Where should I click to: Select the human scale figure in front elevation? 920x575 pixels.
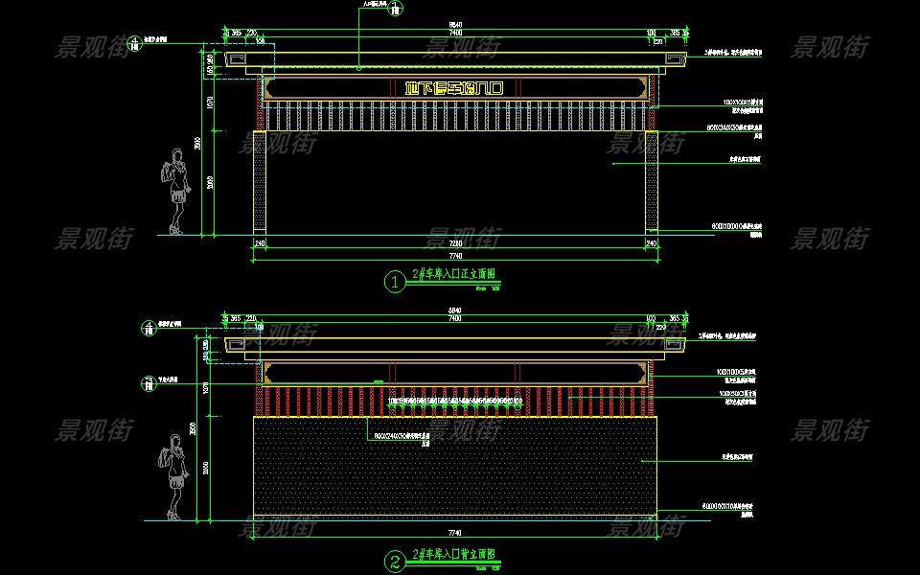(x=174, y=192)
